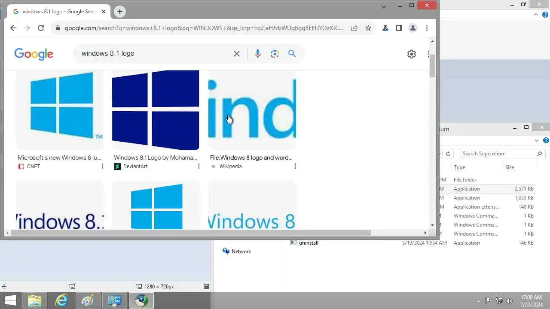This screenshot has width=550, height=309.
Task: Go back using the browser back arrow
Action: tap(13, 28)
